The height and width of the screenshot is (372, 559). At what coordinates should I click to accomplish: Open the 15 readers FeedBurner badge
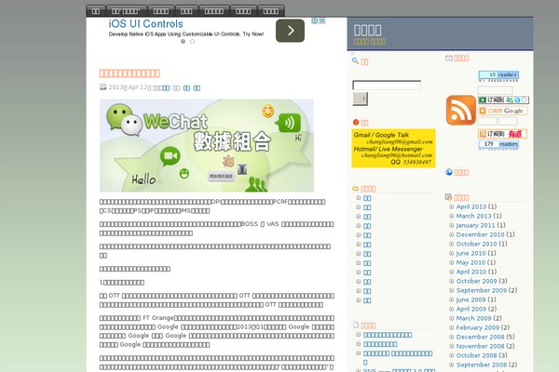click(498, 74)
